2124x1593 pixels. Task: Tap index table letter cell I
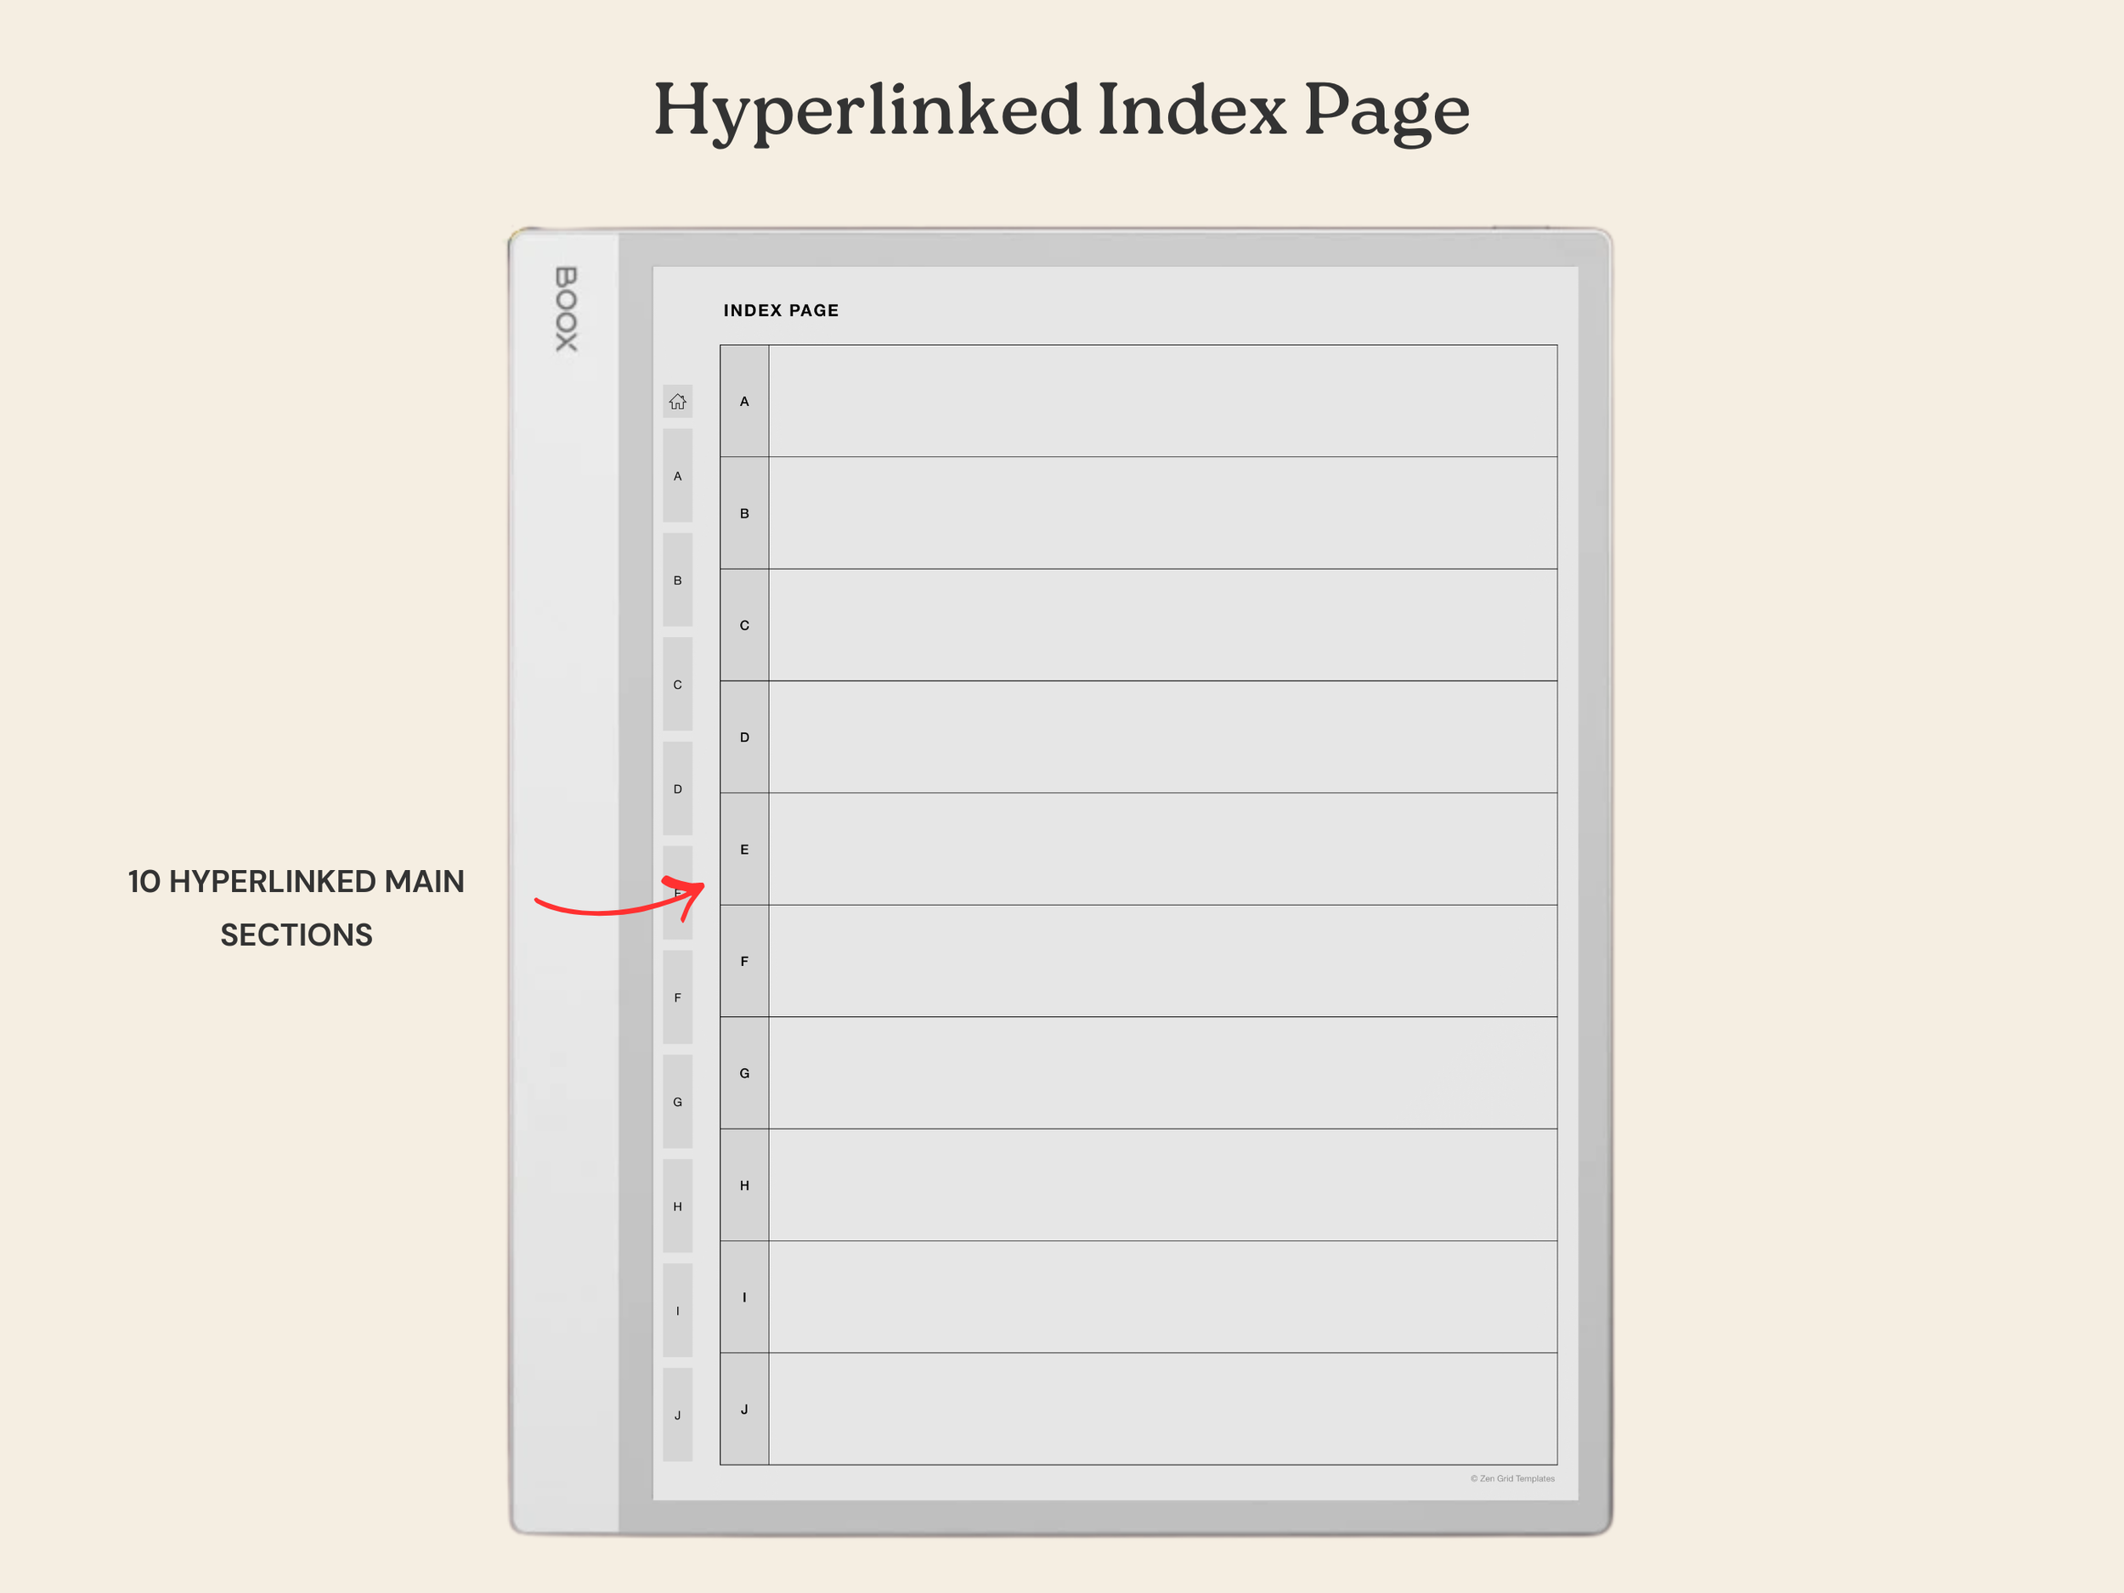744,1297
